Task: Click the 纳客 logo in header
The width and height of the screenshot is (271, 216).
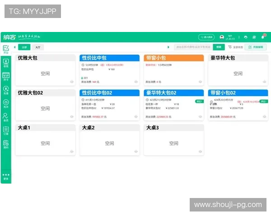Action: (x=9, y=37)
